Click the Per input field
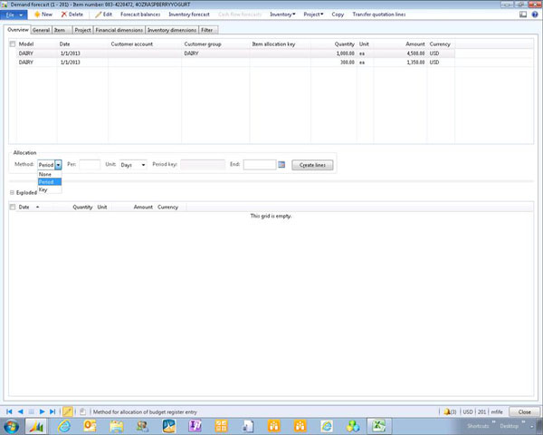The width and height of the screenshot is (543, 435). point(90,164)
